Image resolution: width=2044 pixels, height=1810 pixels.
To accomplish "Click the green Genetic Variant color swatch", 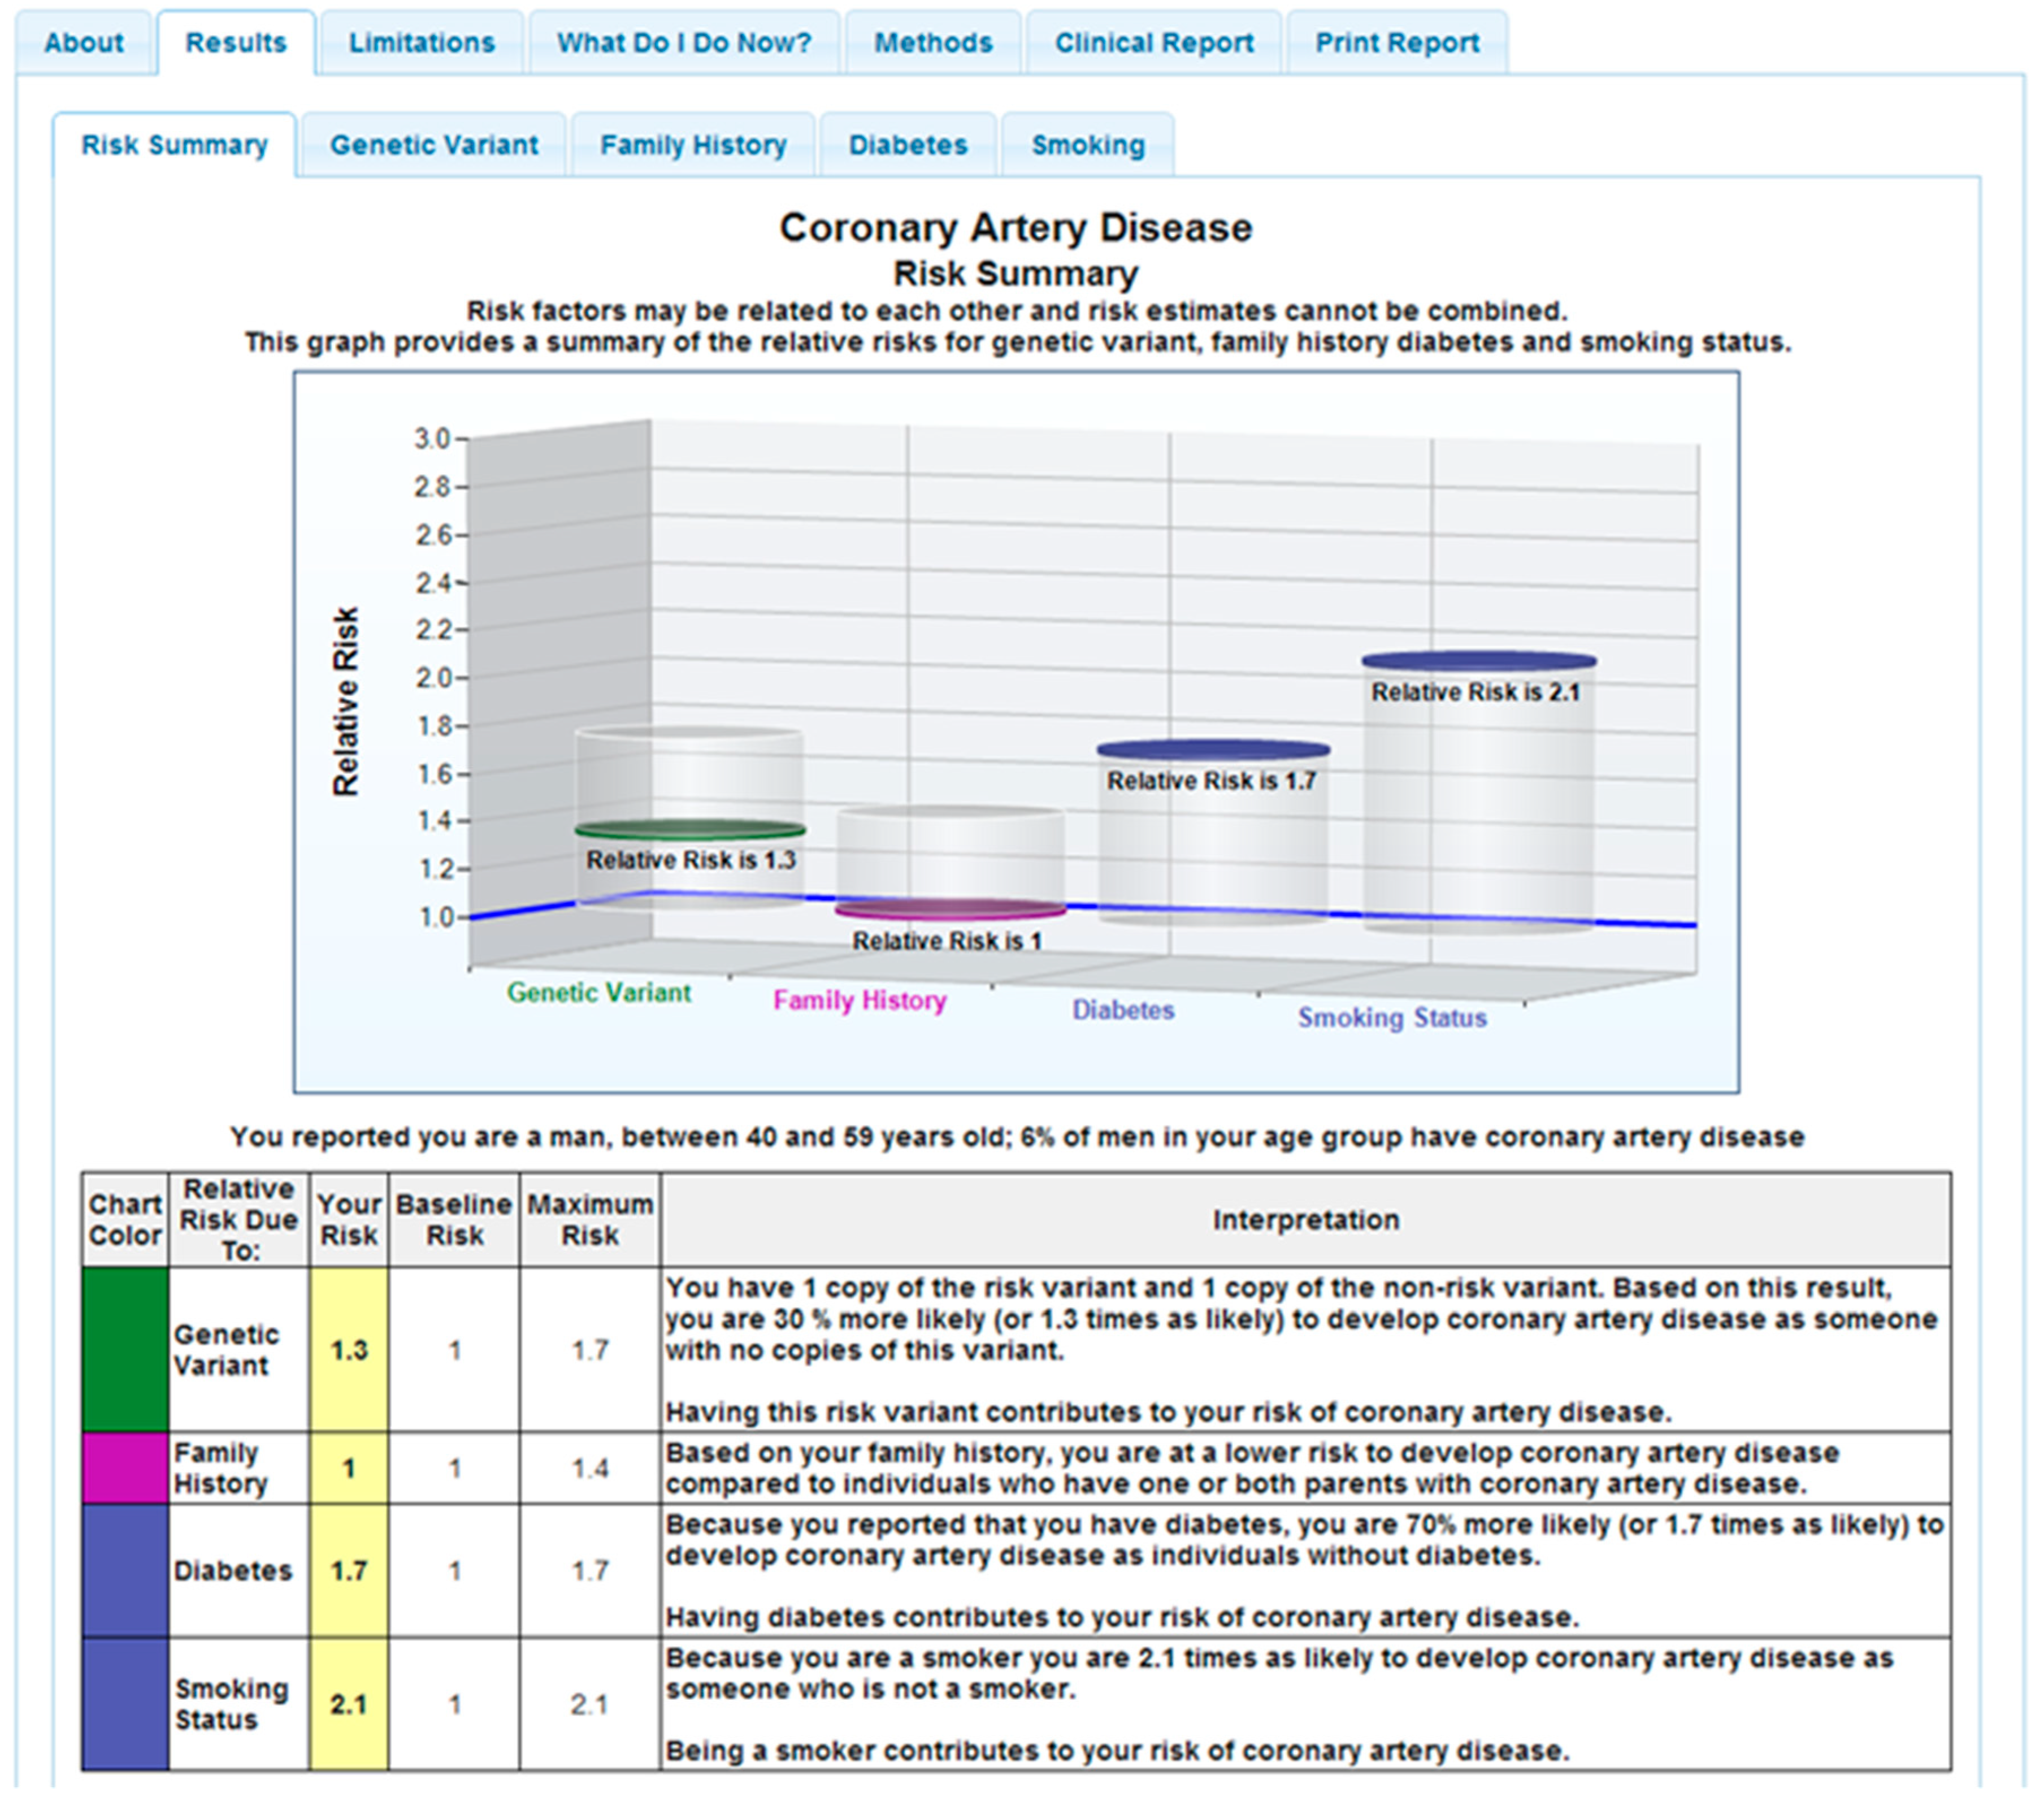I will pyautogui.click(x=125, y=1349).
